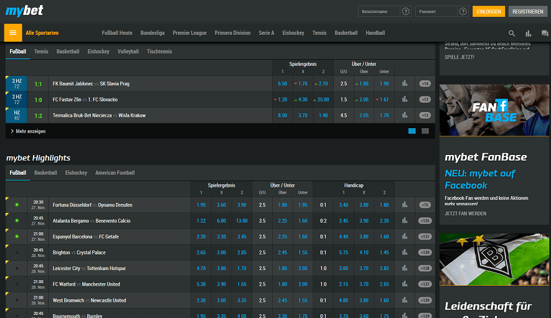Show +75 more bets for Fortuna Düsseldorf match
Screen dimensions: 551x318
click(425, 205)
